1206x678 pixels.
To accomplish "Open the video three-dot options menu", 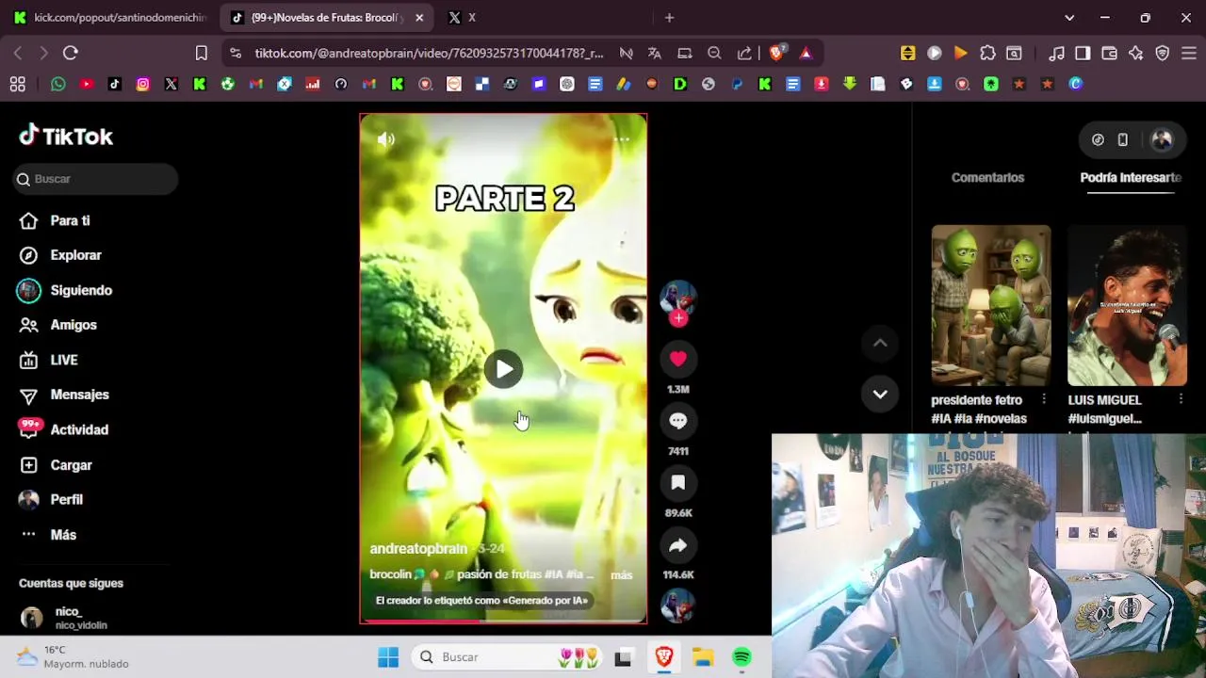I will tap(622, 139).
